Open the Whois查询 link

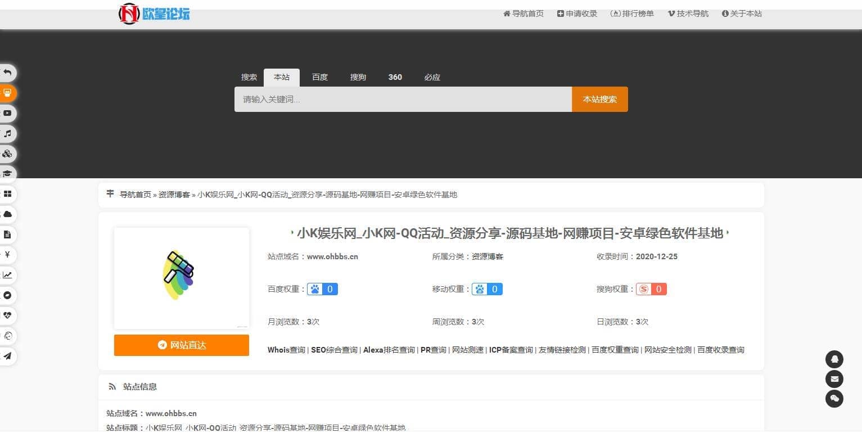286,350
